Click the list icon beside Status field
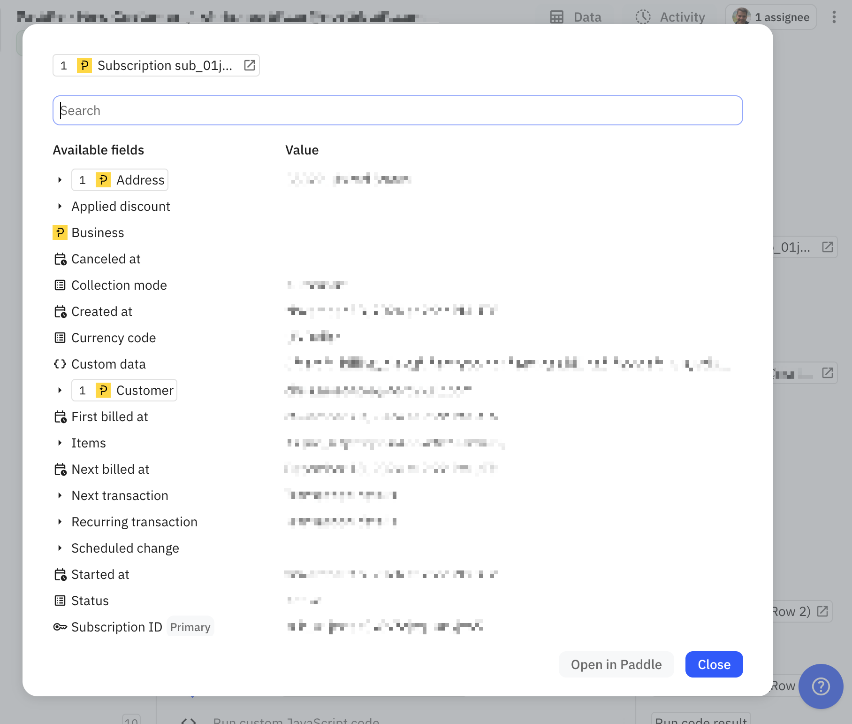This screenshot has width=852, height=724. [x=60, y=600]
